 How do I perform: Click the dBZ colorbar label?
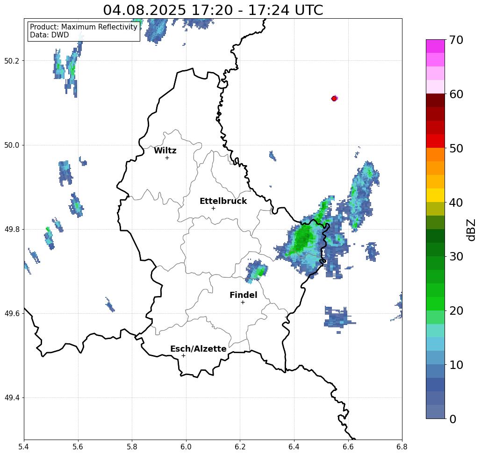click(x=471, y=230)
